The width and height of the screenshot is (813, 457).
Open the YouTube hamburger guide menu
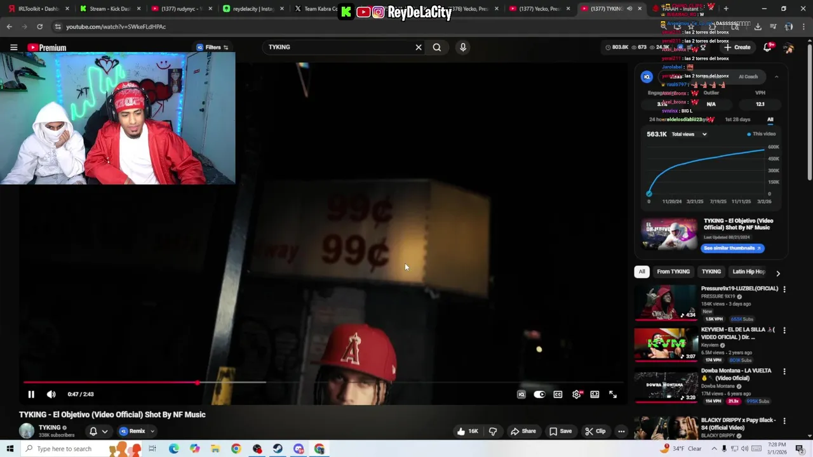13,48
